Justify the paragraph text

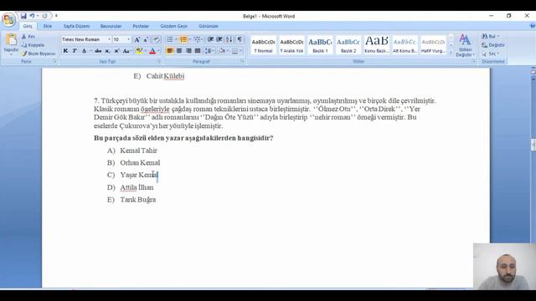point(198,51)
